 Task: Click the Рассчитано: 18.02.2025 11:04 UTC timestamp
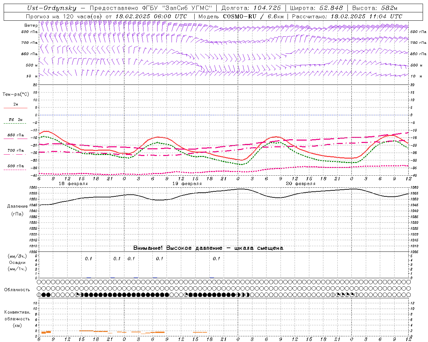(347, 16)
